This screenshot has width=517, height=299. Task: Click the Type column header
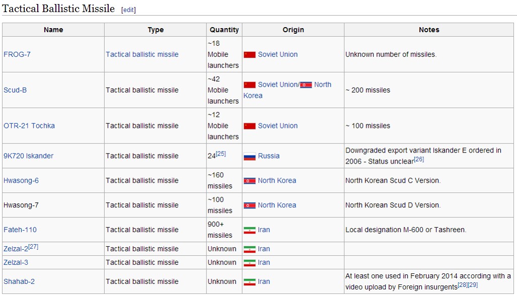(x=156, y=30)
